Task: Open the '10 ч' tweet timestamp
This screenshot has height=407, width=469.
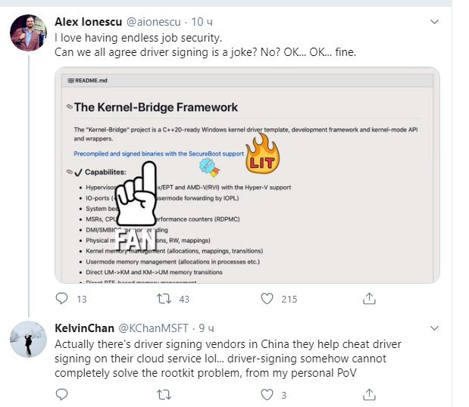Action: (x=204, y=21)
